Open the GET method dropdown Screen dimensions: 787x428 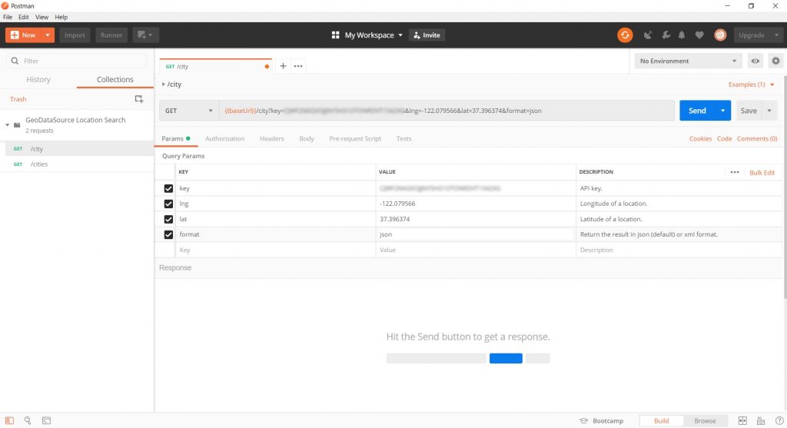click(189, 111)
